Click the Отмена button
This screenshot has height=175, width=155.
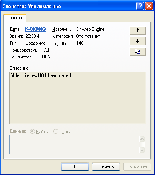click(x=106, y=167)
